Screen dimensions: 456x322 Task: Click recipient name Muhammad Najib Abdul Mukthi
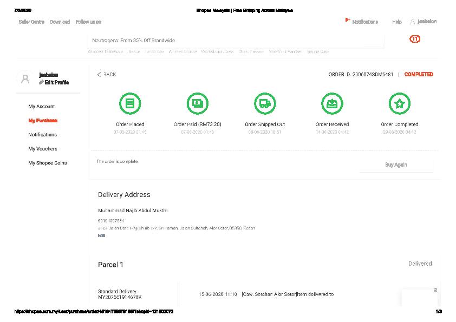[133, 211]
